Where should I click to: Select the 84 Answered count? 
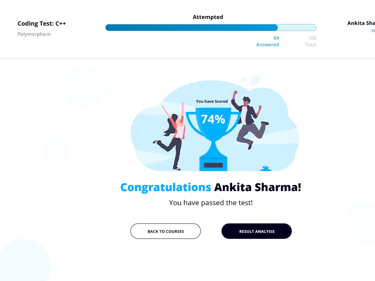click(268, 41)
